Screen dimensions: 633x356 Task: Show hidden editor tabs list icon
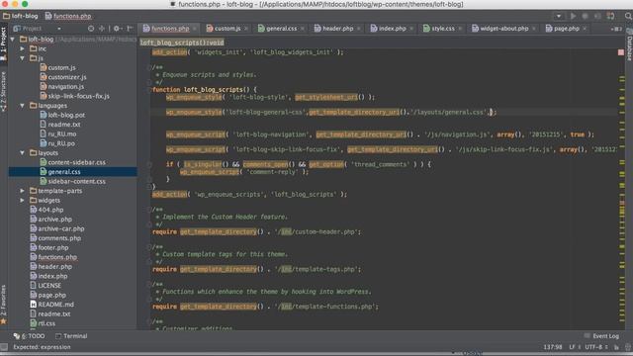pyautogui.click(x=616, y=29)
